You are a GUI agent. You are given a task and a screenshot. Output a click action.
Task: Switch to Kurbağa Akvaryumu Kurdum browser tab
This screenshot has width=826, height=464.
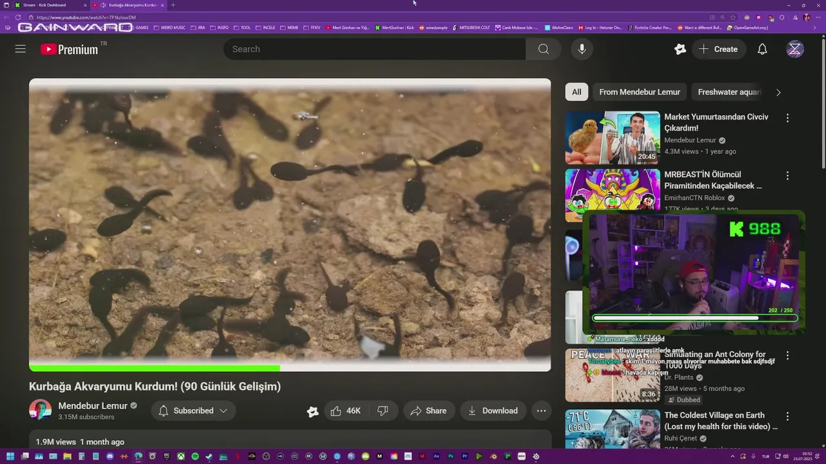129,5
